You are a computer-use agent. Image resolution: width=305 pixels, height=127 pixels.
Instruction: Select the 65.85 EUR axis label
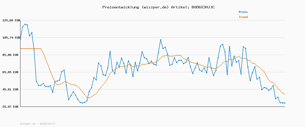(x=11, y=72)
